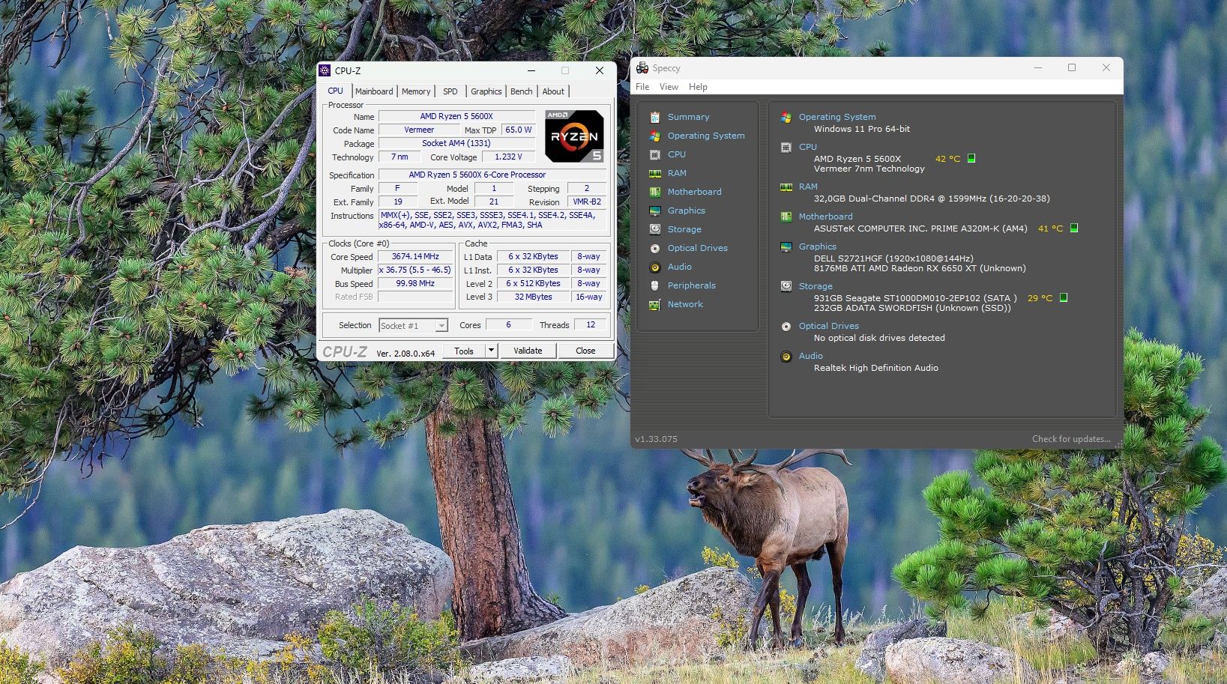Open the Storage heading link in Speccy summary
Viewport: 1227px width, 684px height.
pyautogui.click(x=816, y=286)
